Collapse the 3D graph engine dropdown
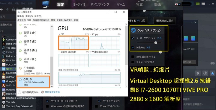This screenshot has height=110, width=216. coord(59,34)
